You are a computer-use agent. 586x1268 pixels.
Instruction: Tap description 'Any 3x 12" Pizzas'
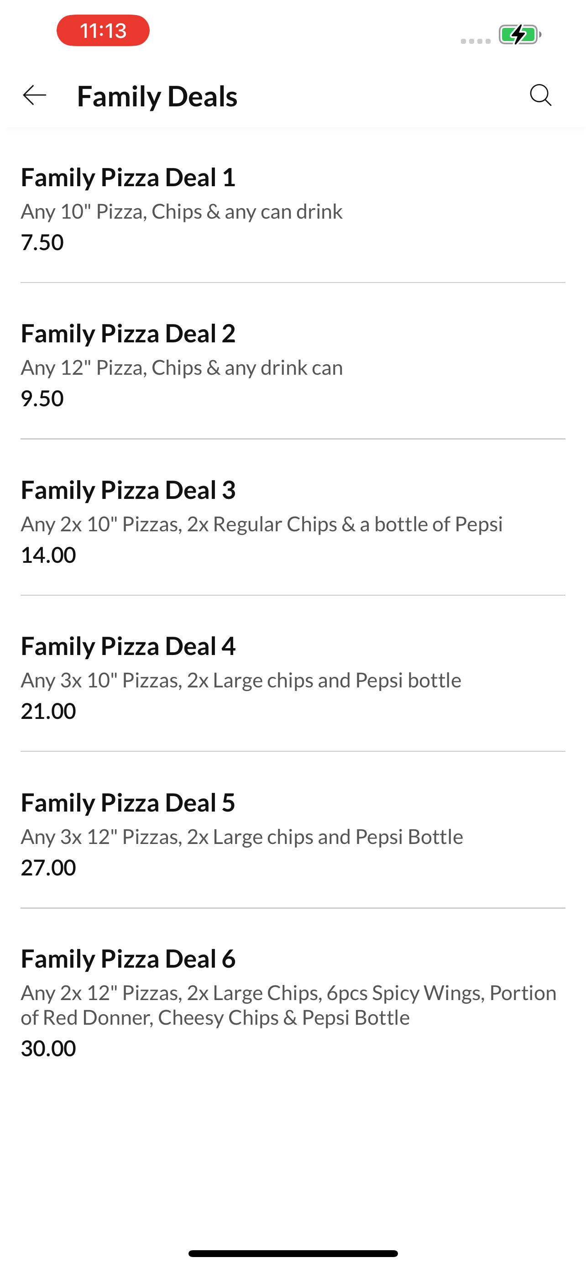tap(241, 837)
